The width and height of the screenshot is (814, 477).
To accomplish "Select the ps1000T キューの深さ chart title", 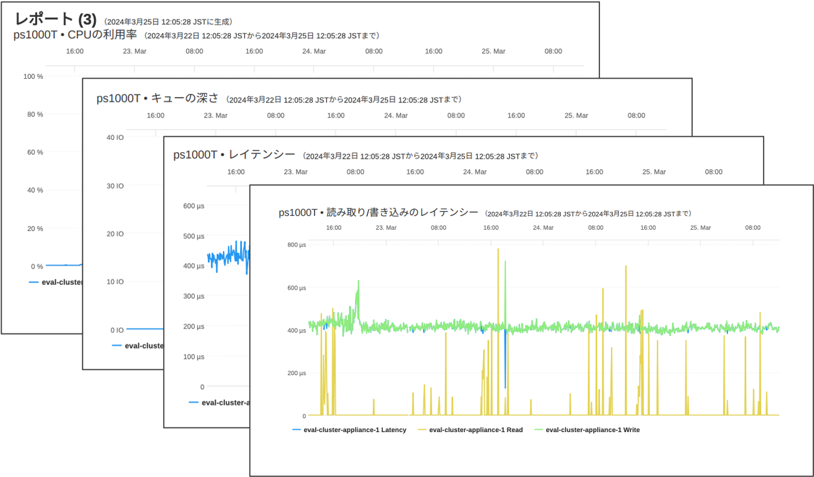I will click(158, 98).
